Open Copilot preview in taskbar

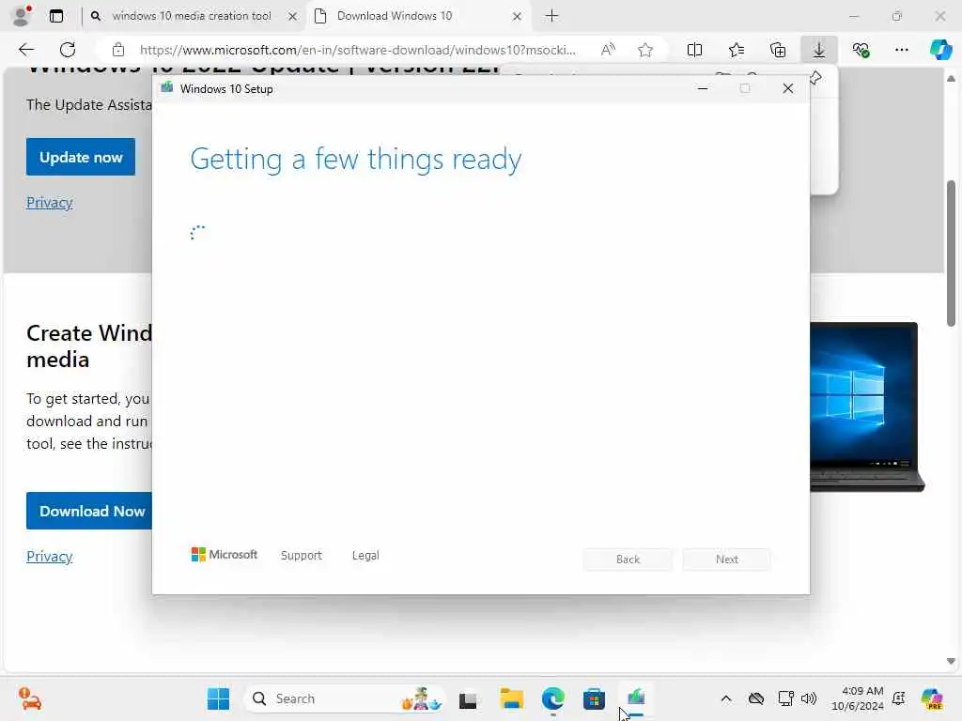pos(931,698)
